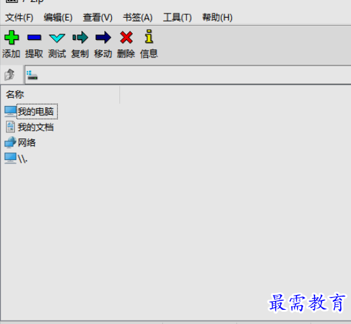Image resolution: width=351 pixels, height=324 pixels.
Task: Go up one folder level icon
Action: pos(9,74)
